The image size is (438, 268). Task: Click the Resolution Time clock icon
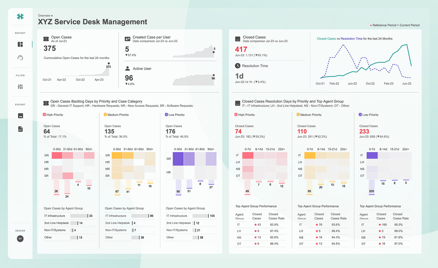tap(237, 66)
